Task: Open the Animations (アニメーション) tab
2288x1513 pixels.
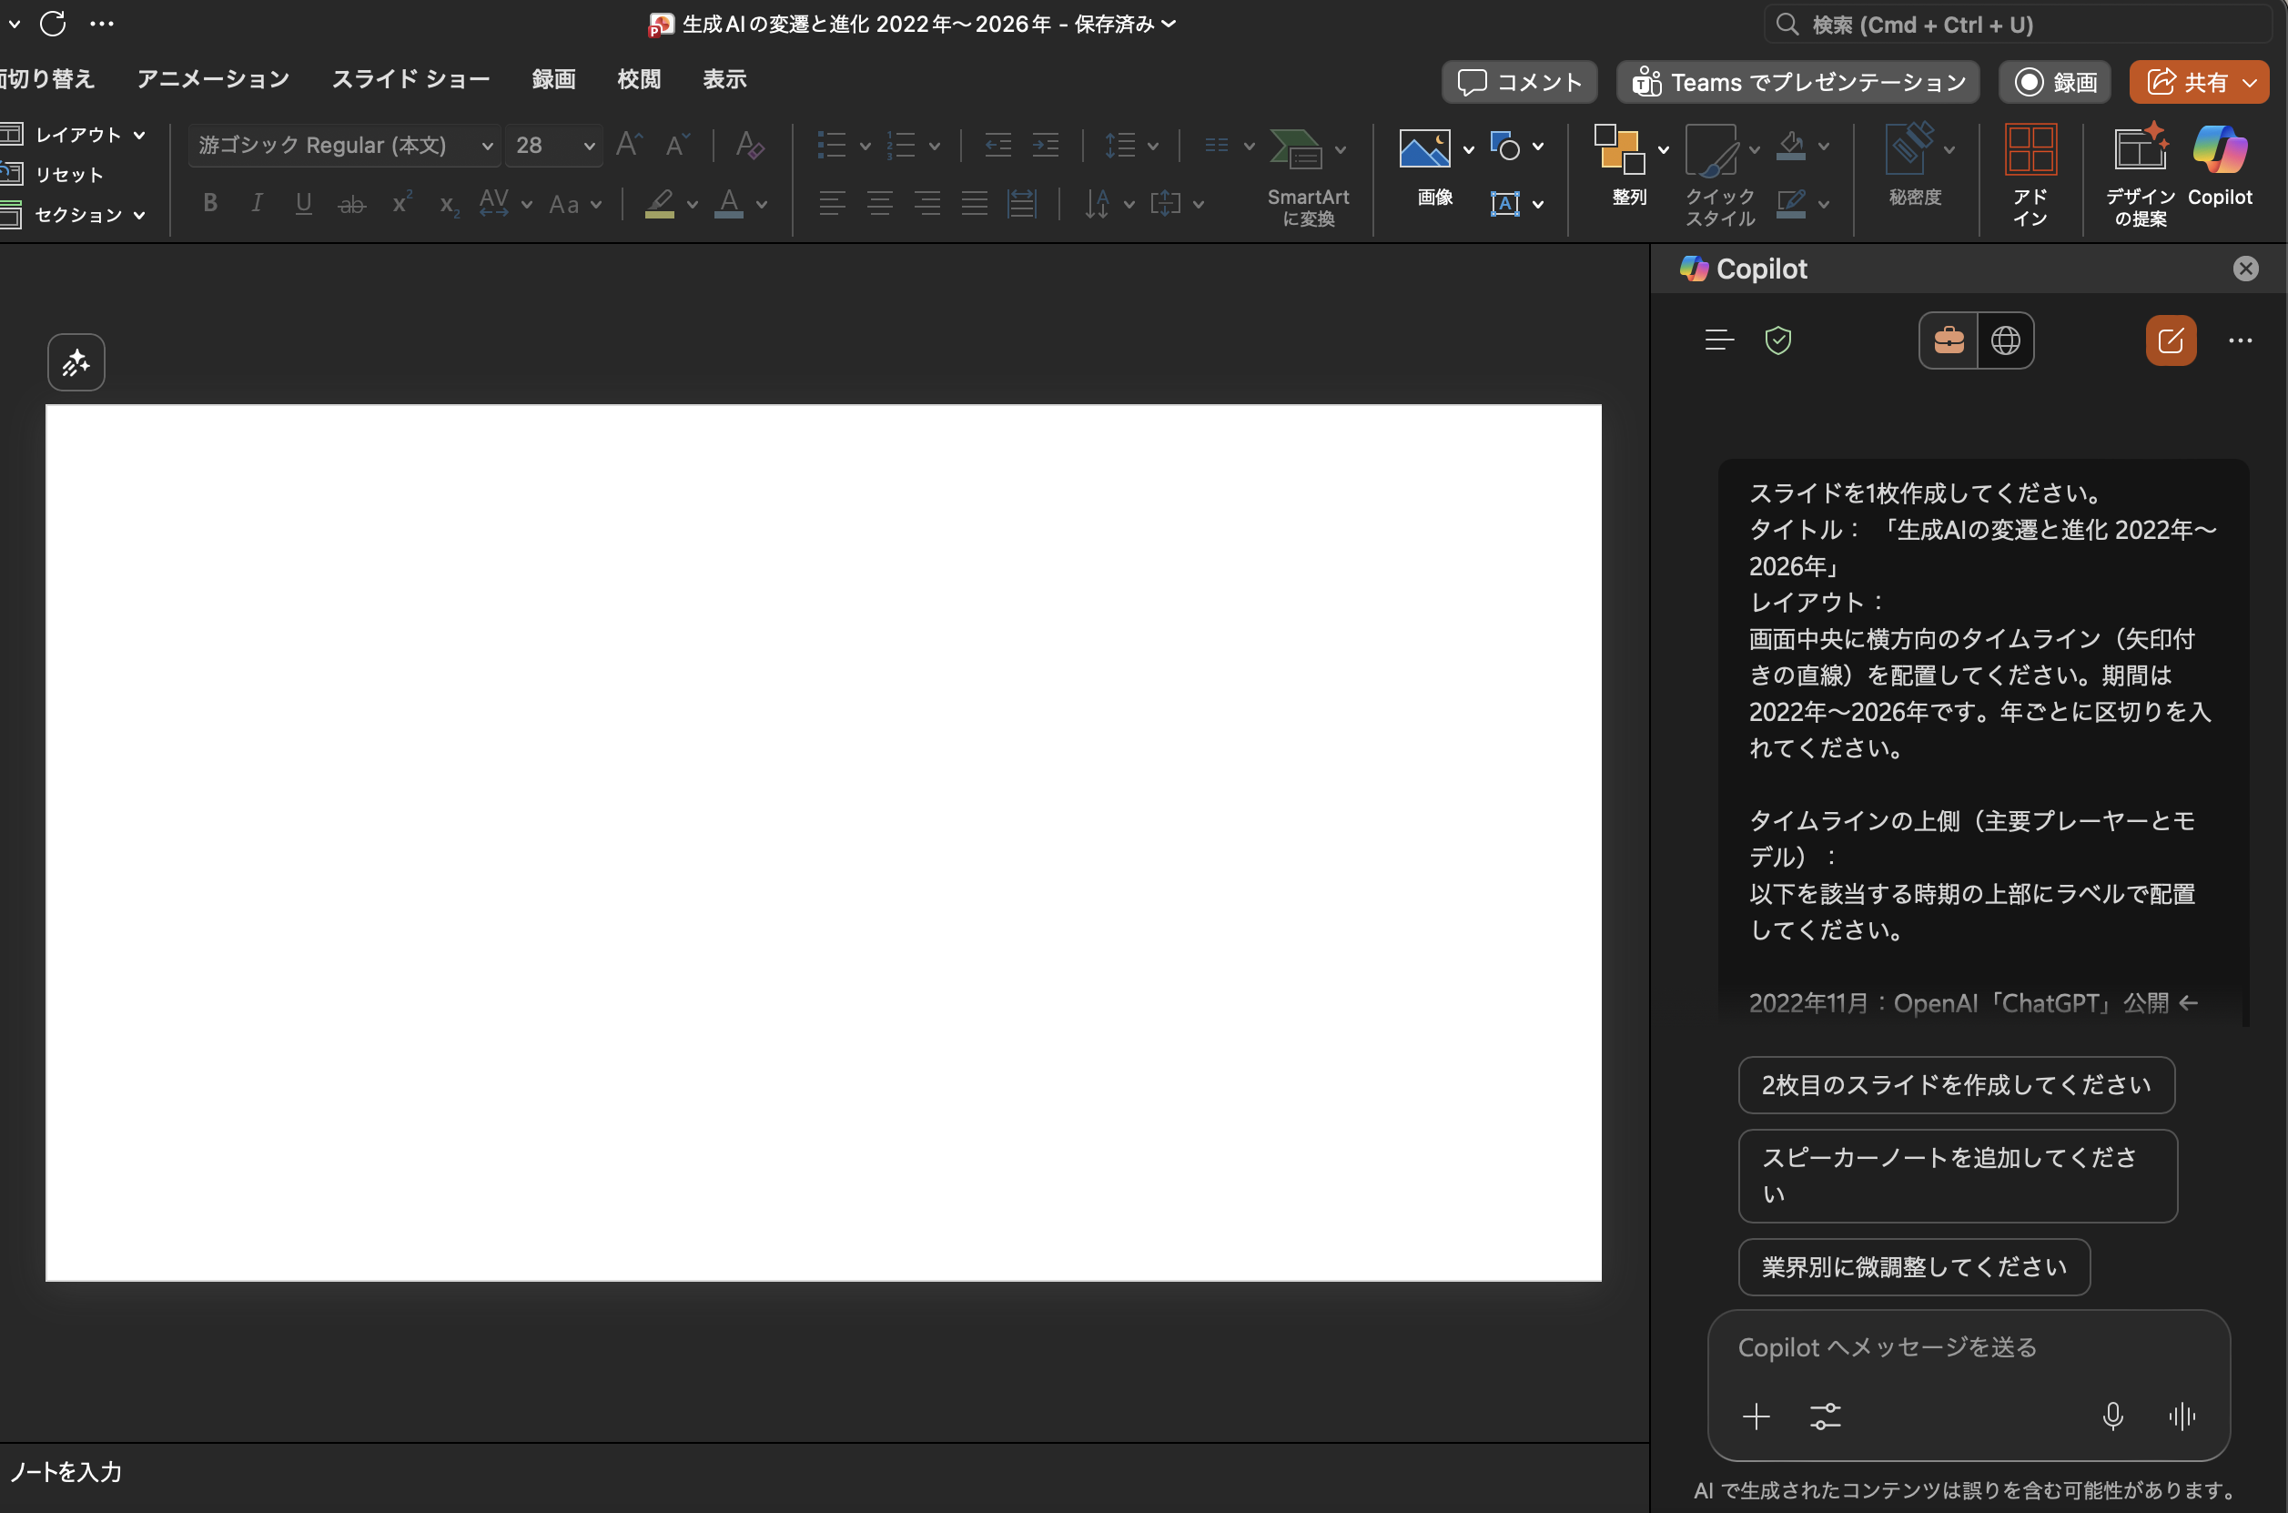Action: tap(212, 79)
